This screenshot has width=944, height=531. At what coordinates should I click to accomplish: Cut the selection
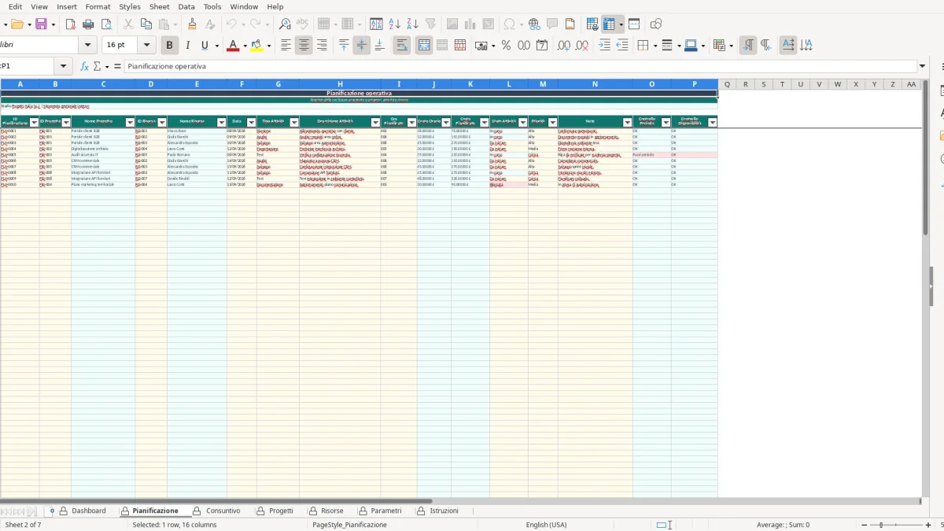tap(129, 24)
